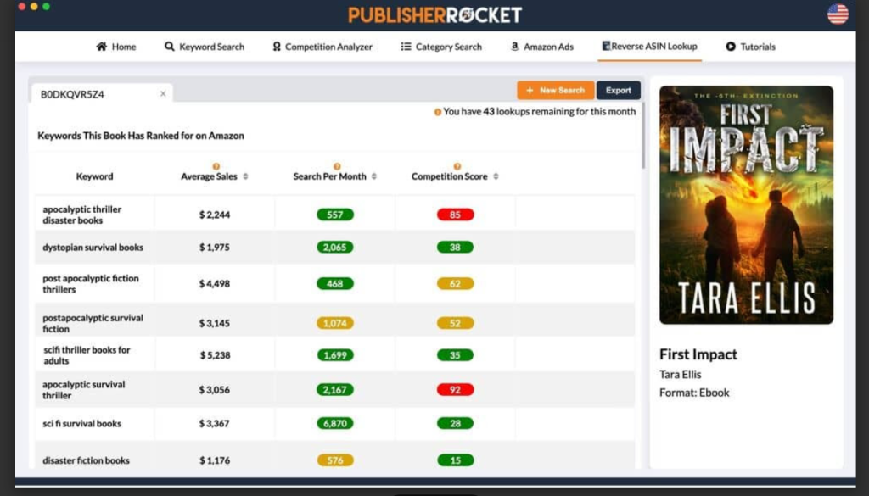Click the Tara Ellis author name
869x496 pixels.
pyautogui.click(x=680, y=375)
